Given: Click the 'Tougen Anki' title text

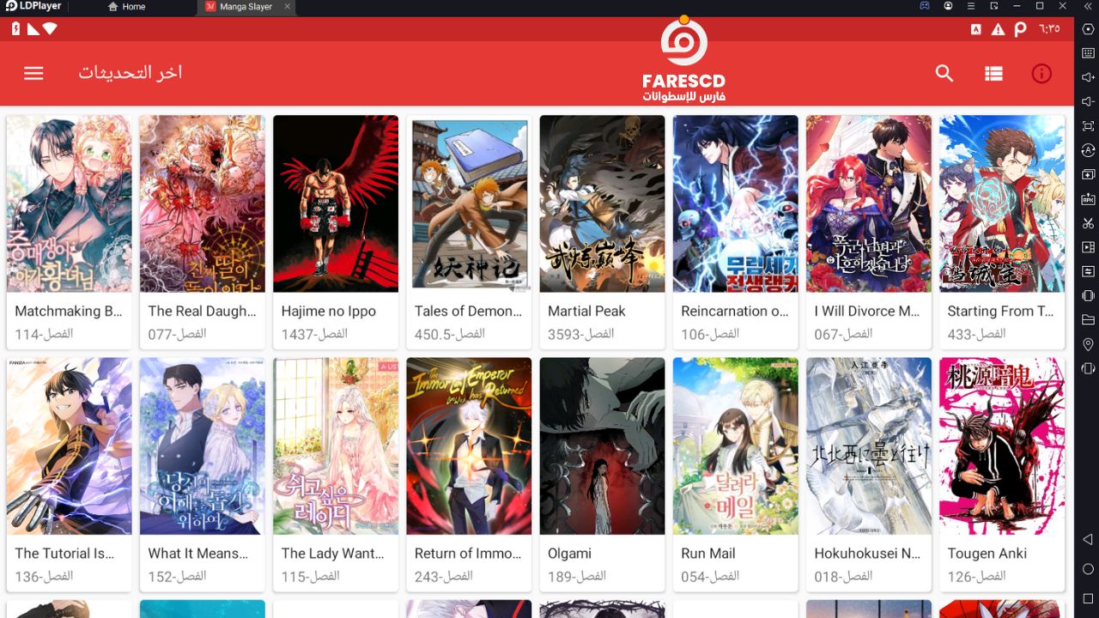Looking at the screenshot, I should point(987,554).
